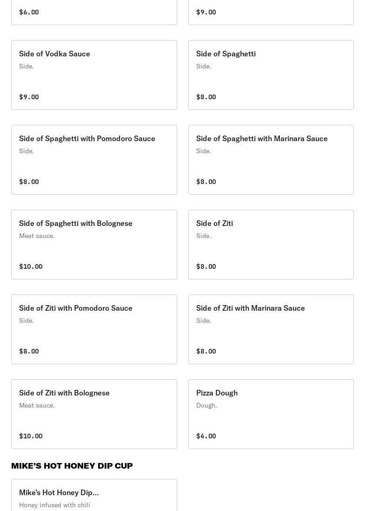Screen dimensions: 365x511
Task: Click the "Dough." description text
Action: pos(206,405)
